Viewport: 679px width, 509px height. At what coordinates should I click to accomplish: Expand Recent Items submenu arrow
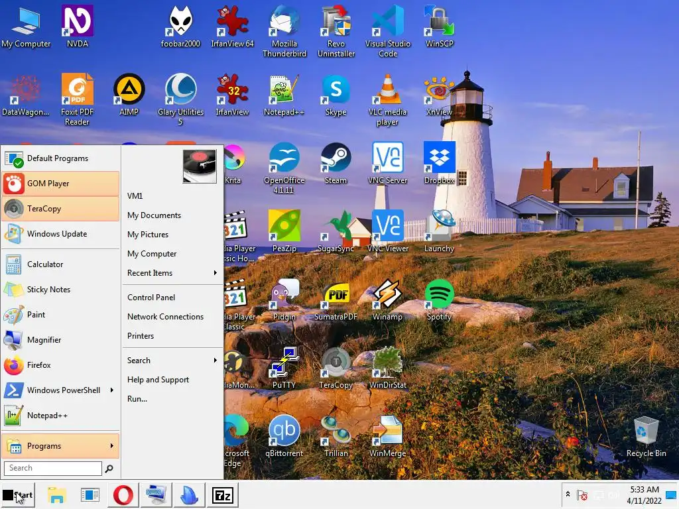pyautogui.click(x=216, y=272)
